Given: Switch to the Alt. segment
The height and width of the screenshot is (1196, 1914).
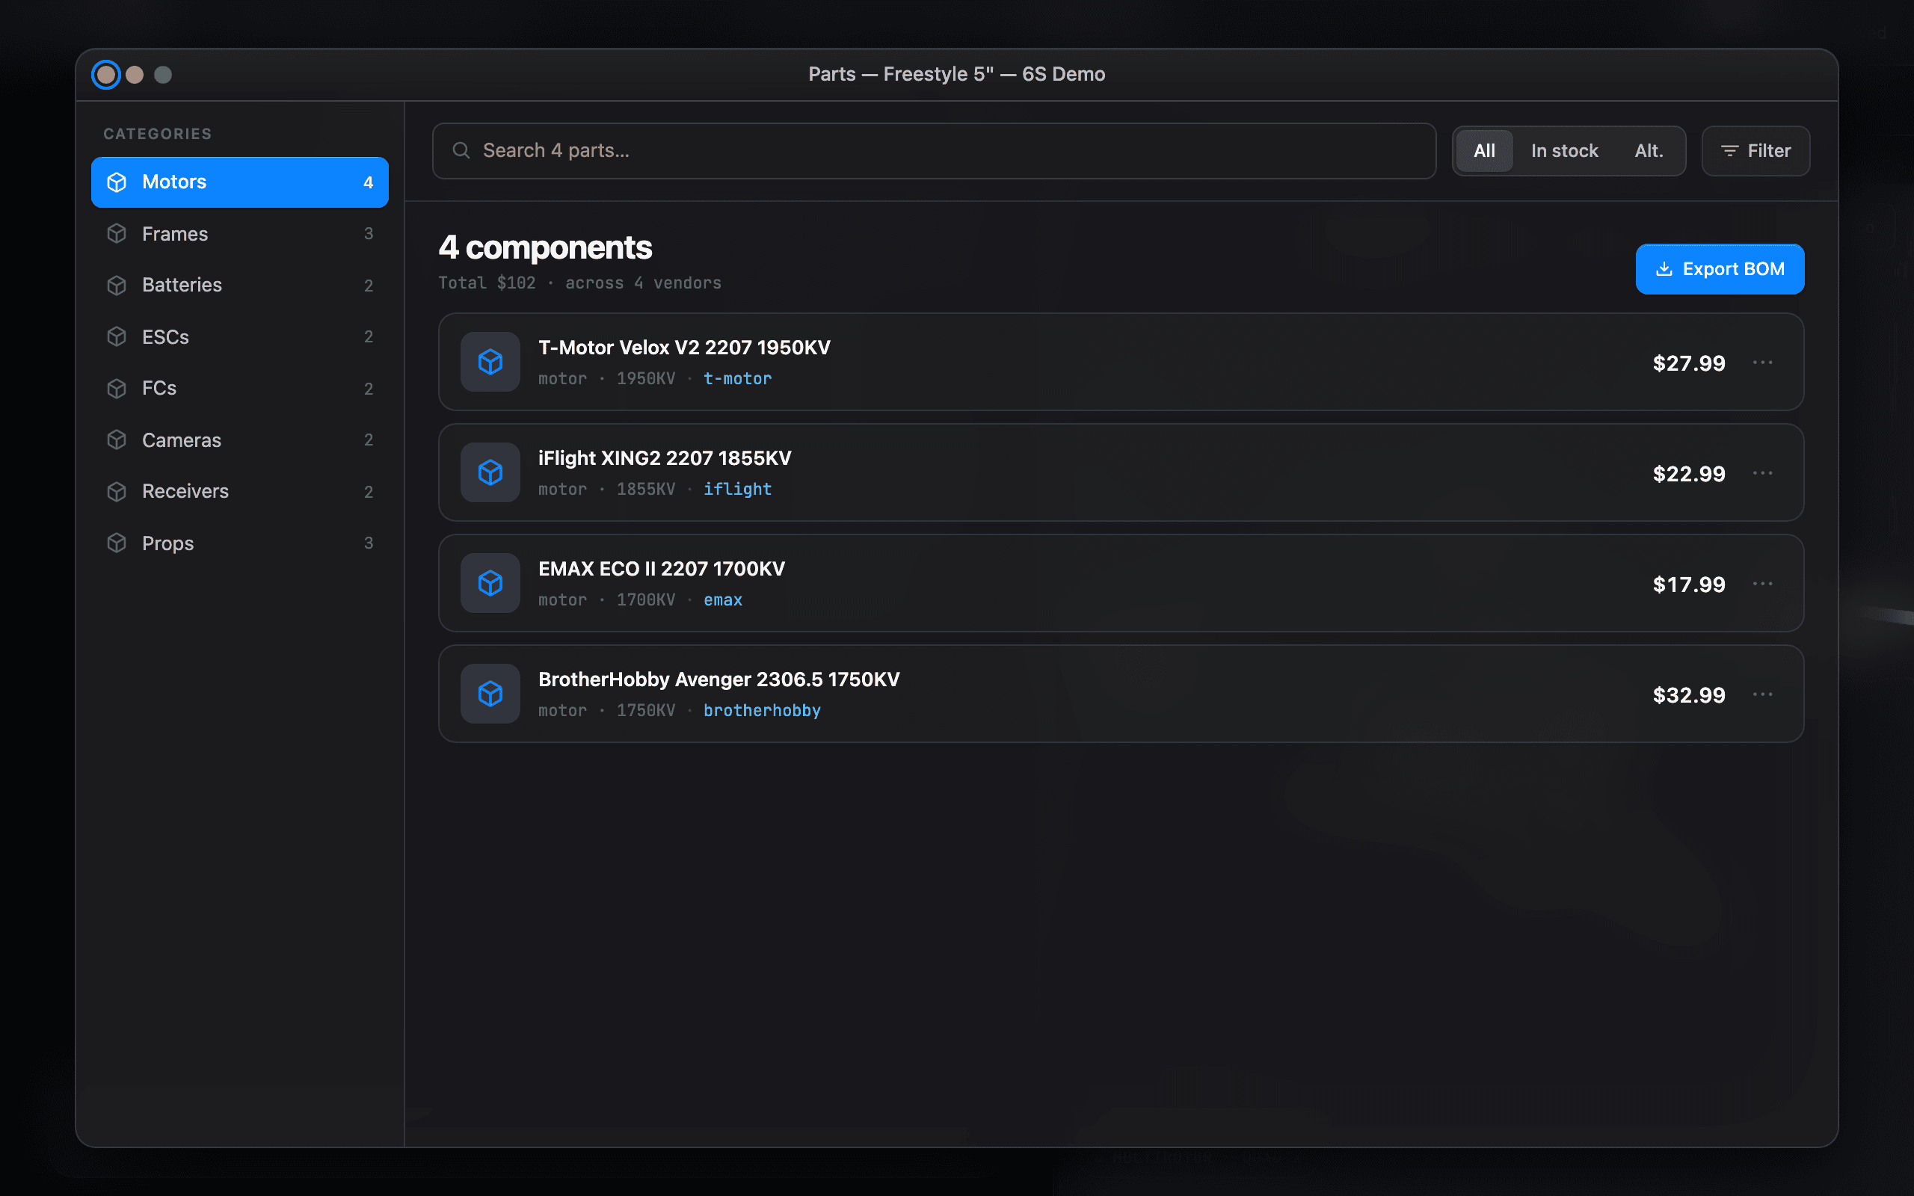Looking at the screenshot, I should [1649, 150].
